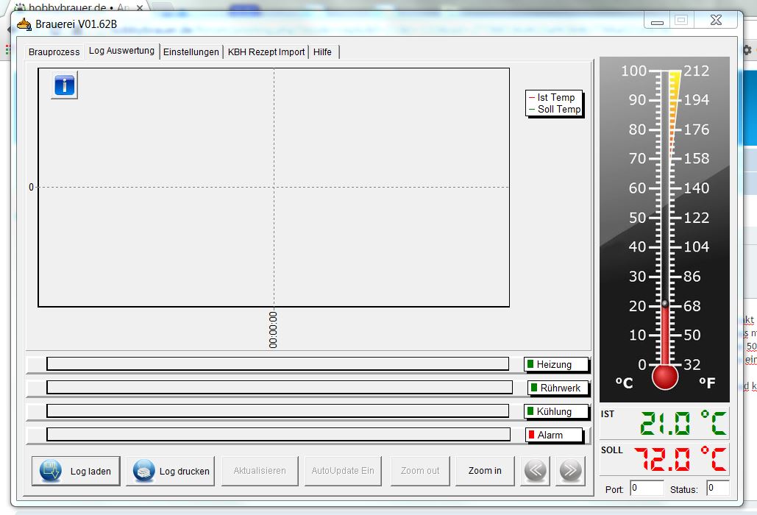Click the Aktualisieren button

click(260, 471)
